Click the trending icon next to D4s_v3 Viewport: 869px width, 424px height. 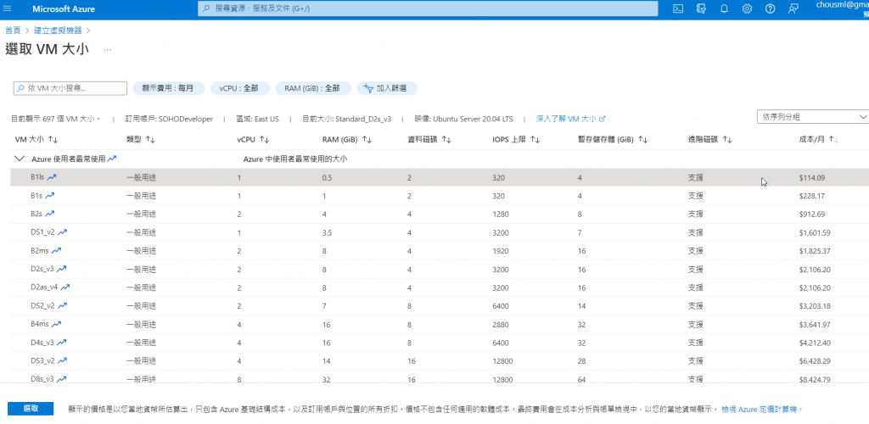click(x=61, y=342)
